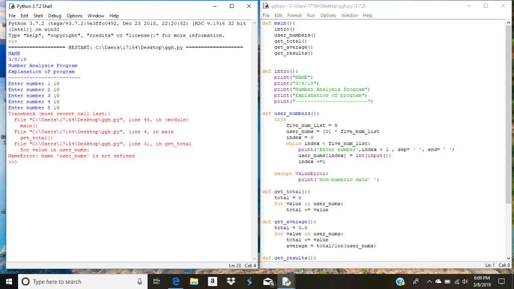View battery status from the tray icon
Viewport: 514px width, 289px height.
point(448,281)
